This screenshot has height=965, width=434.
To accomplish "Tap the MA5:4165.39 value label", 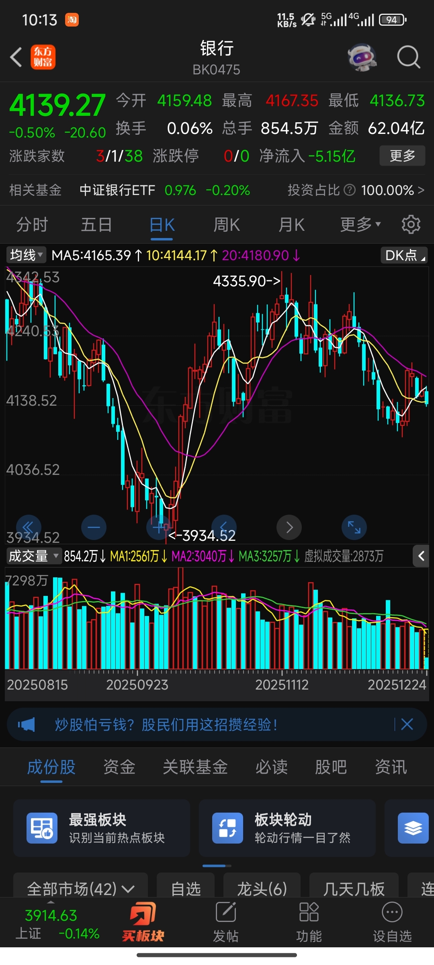I will [96, 255].
